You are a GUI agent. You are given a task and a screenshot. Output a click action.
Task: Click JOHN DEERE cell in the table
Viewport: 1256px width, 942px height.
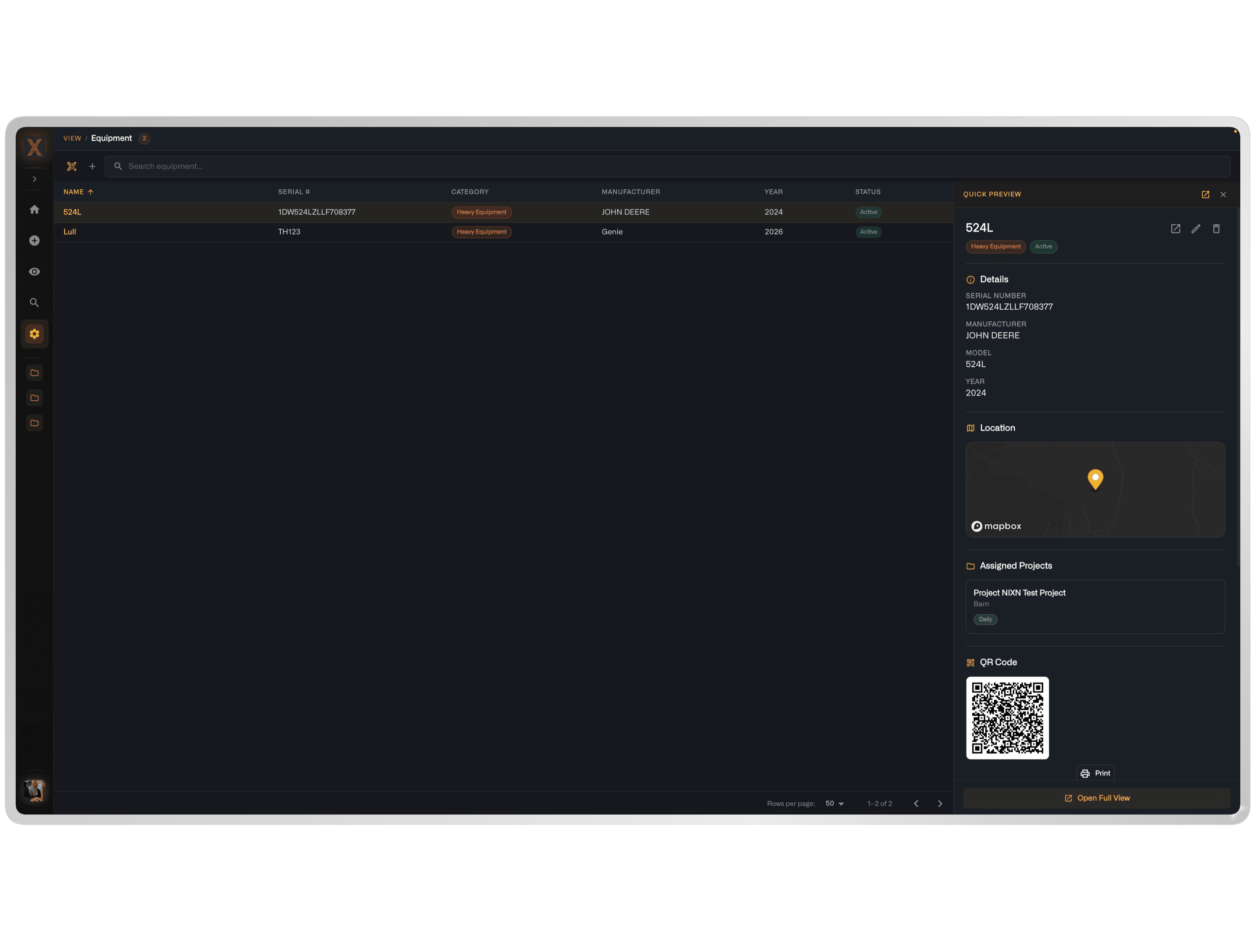tap(626, 212)
